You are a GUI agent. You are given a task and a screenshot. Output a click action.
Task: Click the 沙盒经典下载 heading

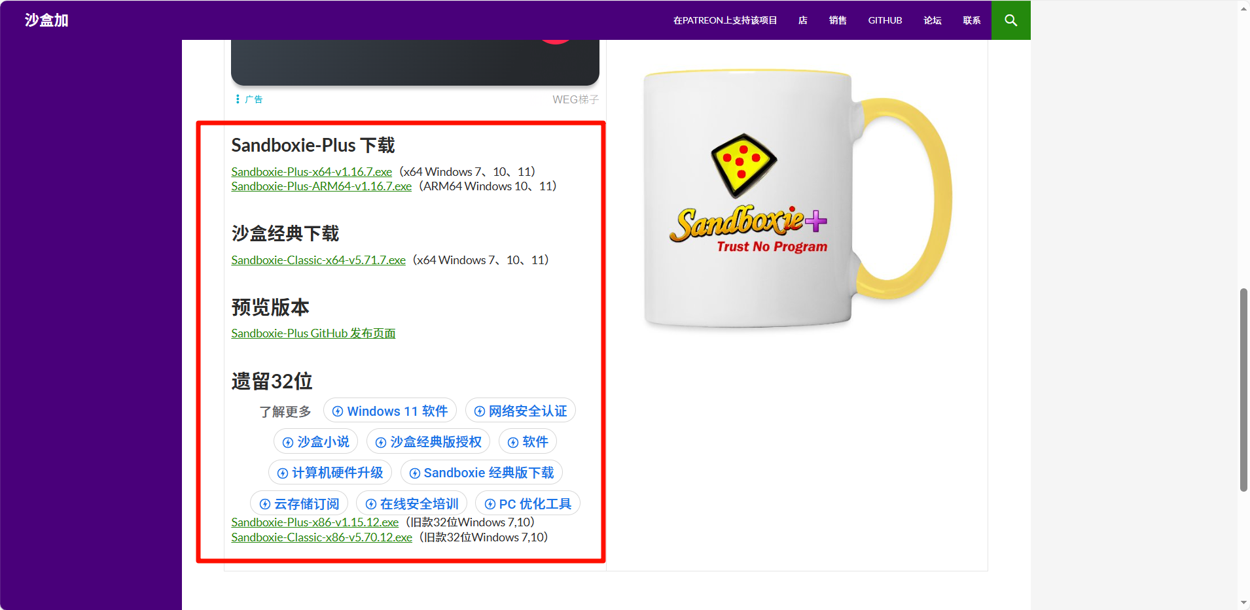(285, 233)
